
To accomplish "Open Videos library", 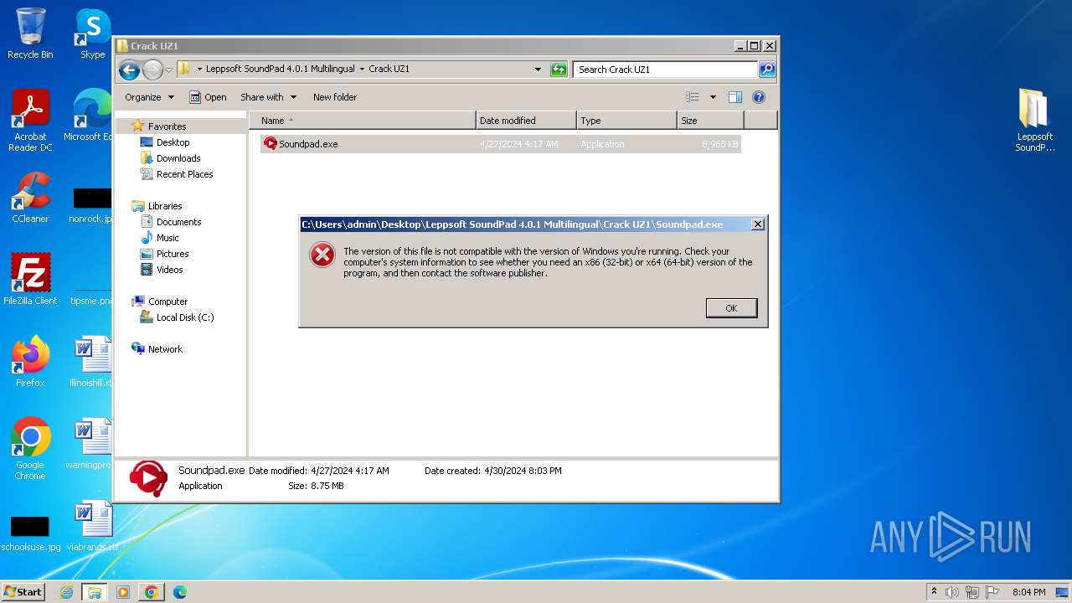I will point(169,270).
